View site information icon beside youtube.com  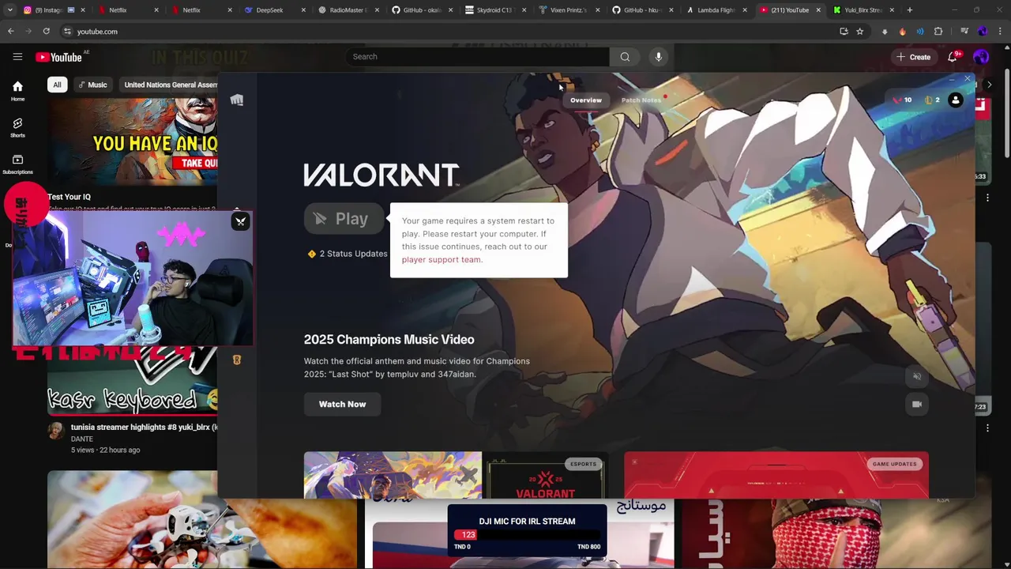pyautogui.click(x=67, y=32)
